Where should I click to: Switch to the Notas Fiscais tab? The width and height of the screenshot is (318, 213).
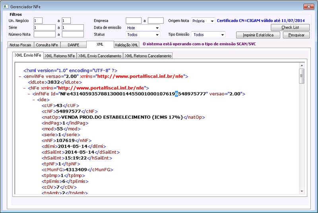[x=21, y=45]
